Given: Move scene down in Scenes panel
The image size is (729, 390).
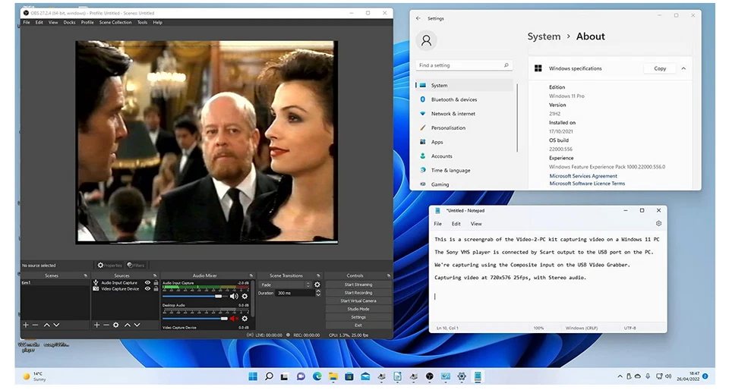Looking at the screenshot, I should tap(56, 325).
